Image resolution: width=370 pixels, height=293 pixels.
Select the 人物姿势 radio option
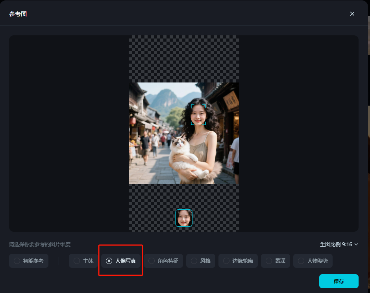point(313,261)
